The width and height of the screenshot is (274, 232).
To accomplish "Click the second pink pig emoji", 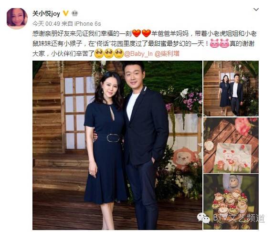I will click(x=224, y=43).
